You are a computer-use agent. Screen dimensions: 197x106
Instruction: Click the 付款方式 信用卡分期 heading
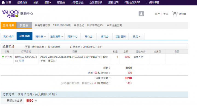(30, 94)
